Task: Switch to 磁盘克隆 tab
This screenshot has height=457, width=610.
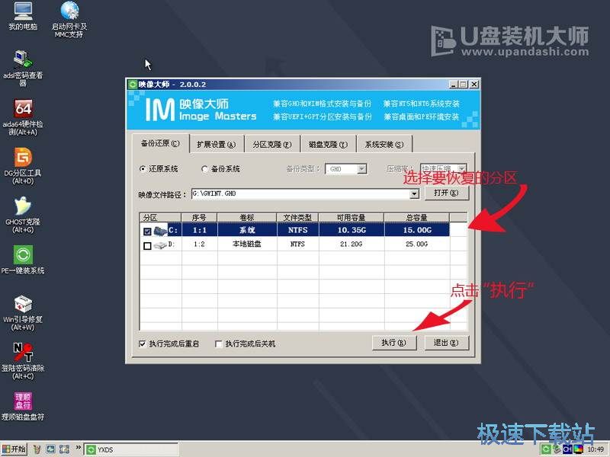Action: [328, 145]
